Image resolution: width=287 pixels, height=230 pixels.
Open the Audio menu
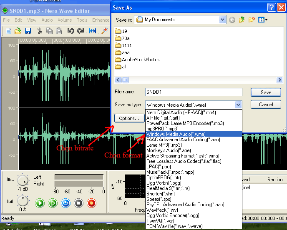[47, 20]
